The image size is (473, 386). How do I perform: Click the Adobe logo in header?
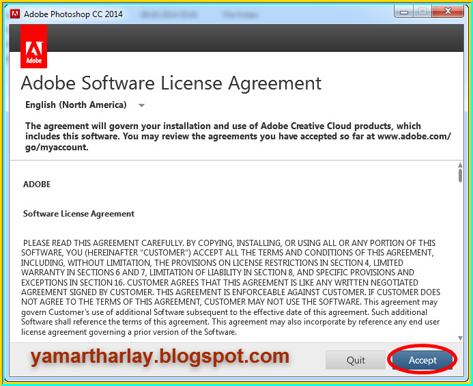(x=34, y=46)
